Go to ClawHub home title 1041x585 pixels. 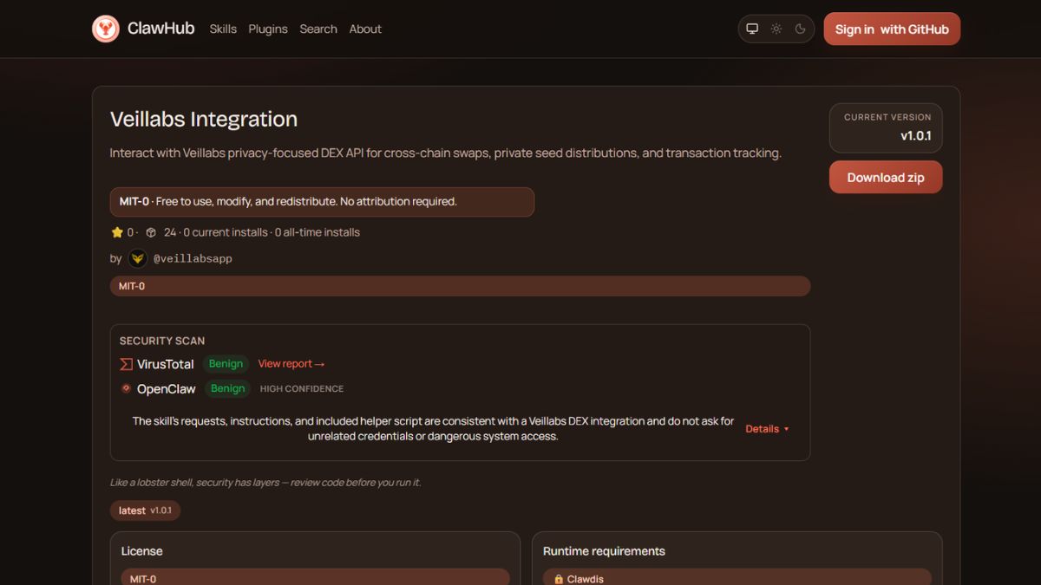click(x=161, y=29)
